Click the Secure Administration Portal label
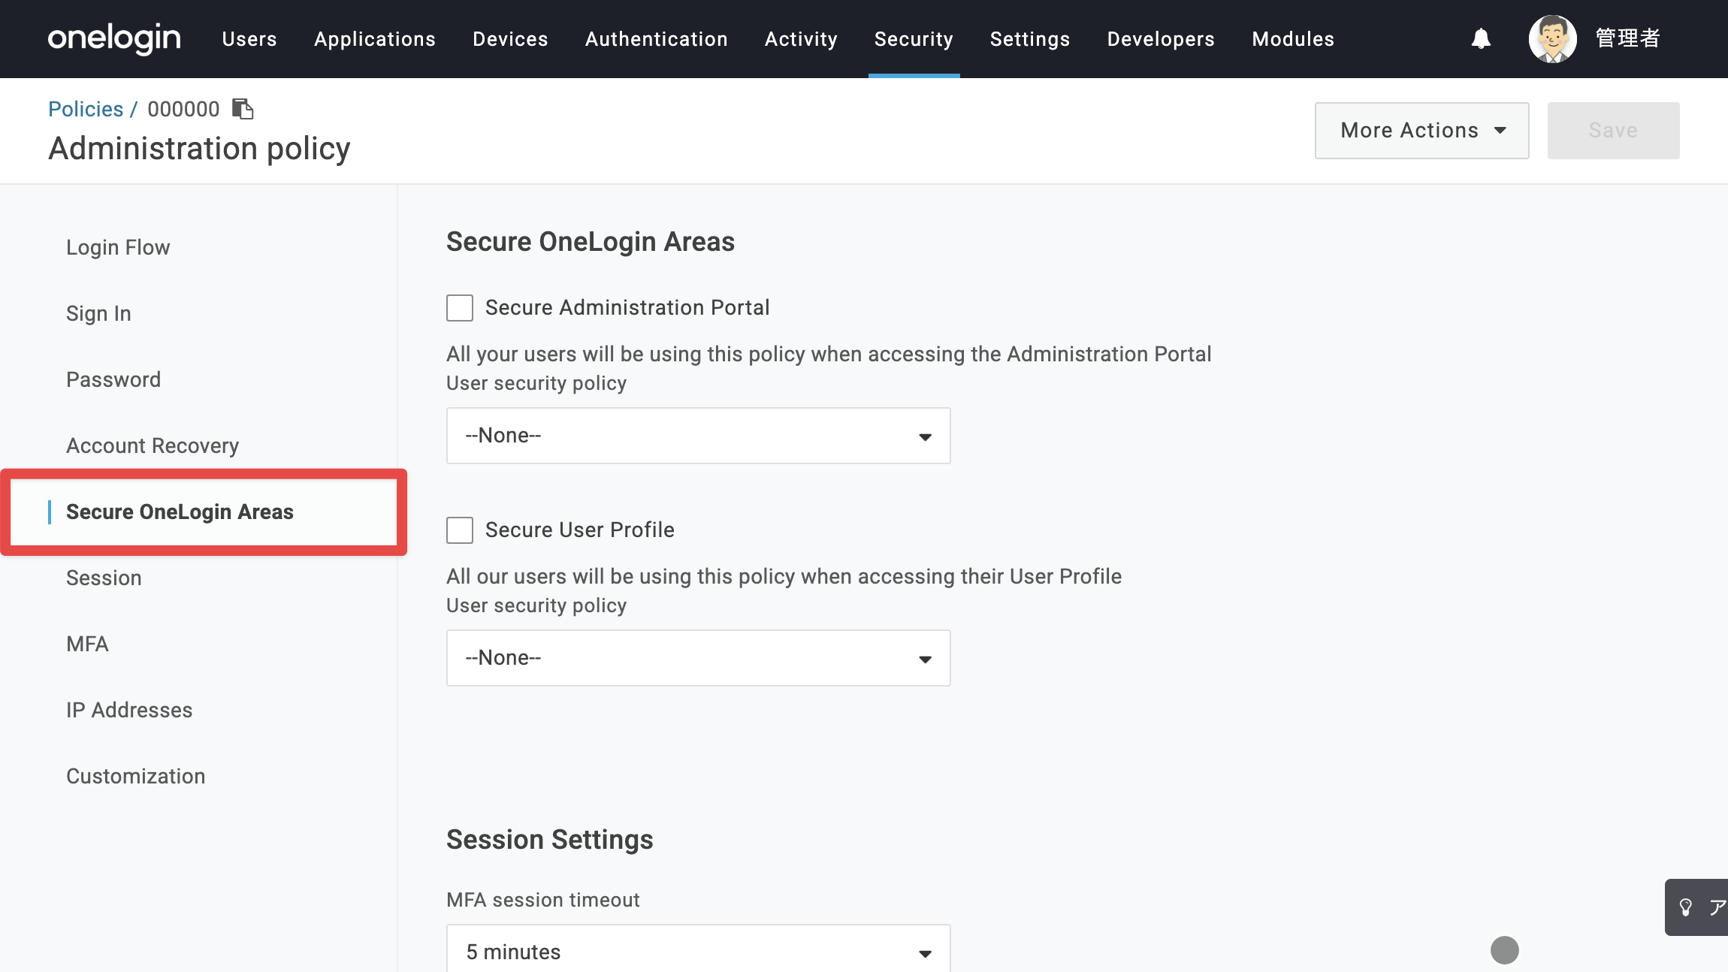 [x=627, y=308]
